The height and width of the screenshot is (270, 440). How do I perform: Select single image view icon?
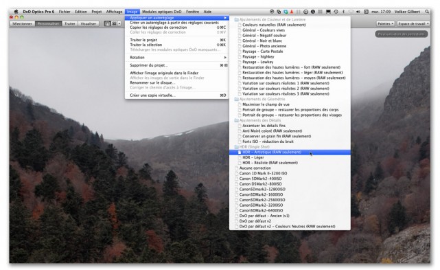coord(108,23)
